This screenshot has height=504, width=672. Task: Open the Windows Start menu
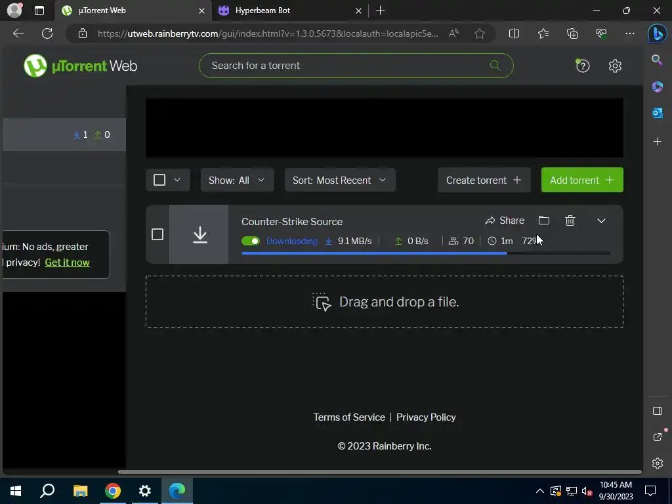click(x=16, y=491)
